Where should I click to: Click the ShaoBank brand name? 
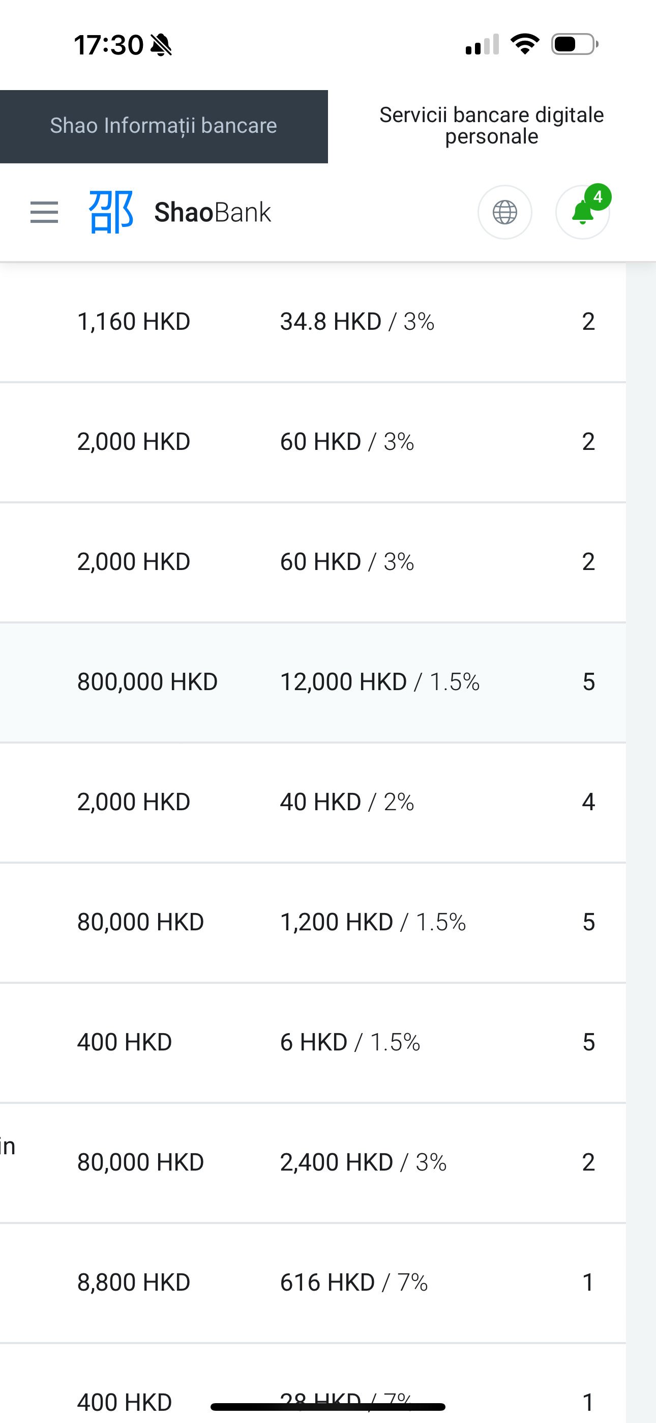pyautogui.click(x=213, y=212)
